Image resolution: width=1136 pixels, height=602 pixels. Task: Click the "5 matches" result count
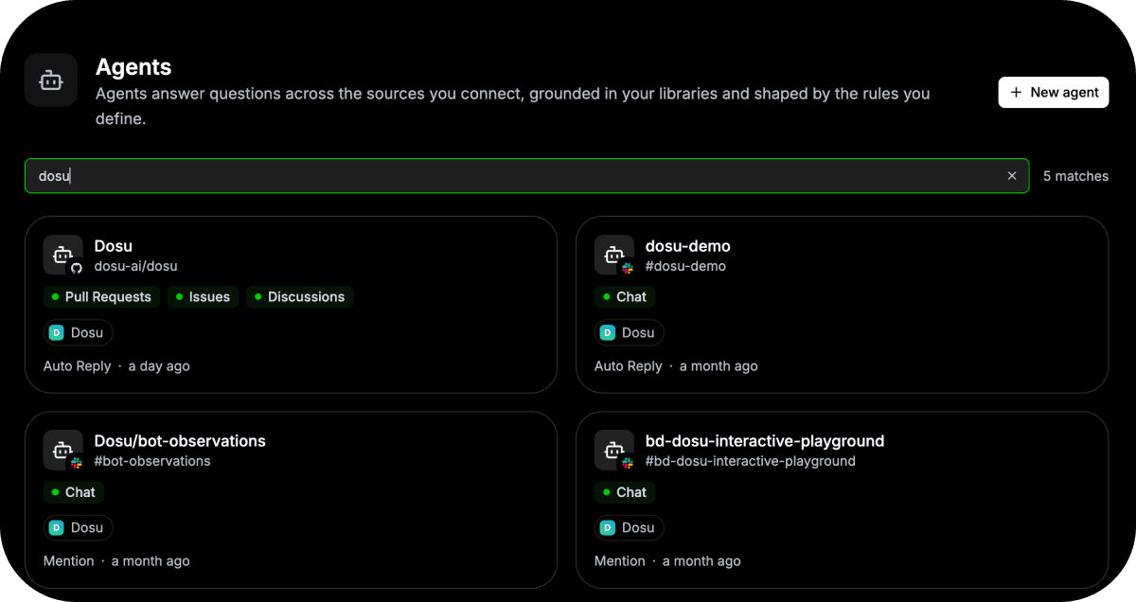1075,176
